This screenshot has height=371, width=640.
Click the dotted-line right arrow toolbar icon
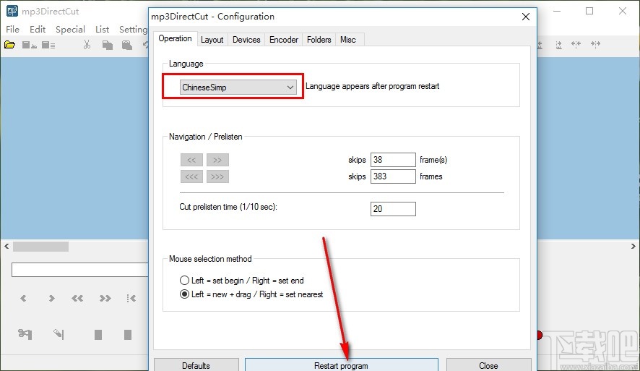559,45
